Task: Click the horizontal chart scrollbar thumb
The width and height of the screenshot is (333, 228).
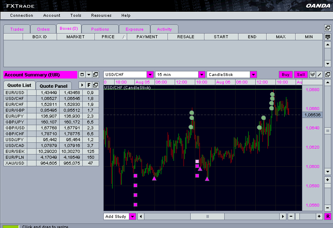Action: coord(207,217)
